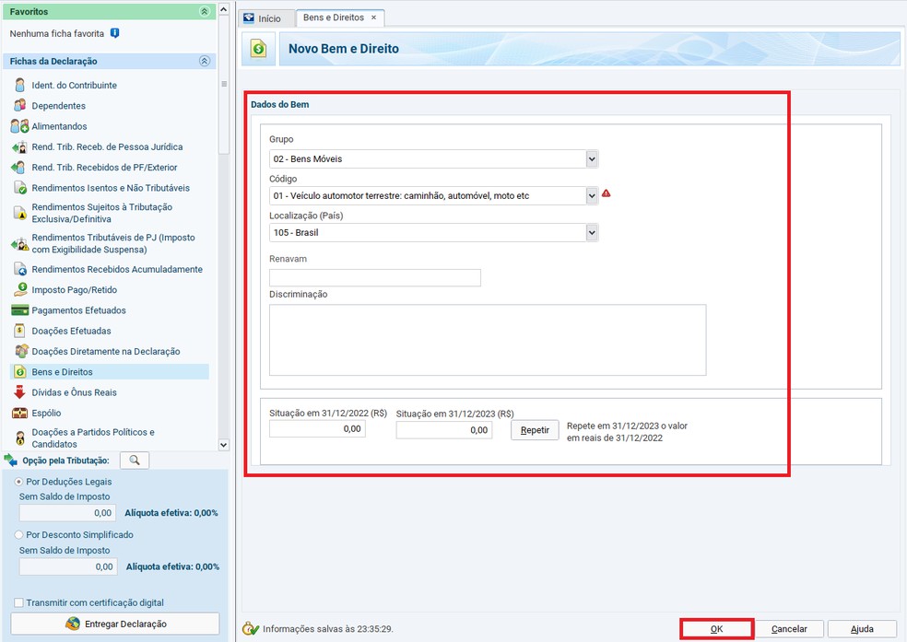Switch to the Início tab
907x642 pixels.
tap(262, 18)
